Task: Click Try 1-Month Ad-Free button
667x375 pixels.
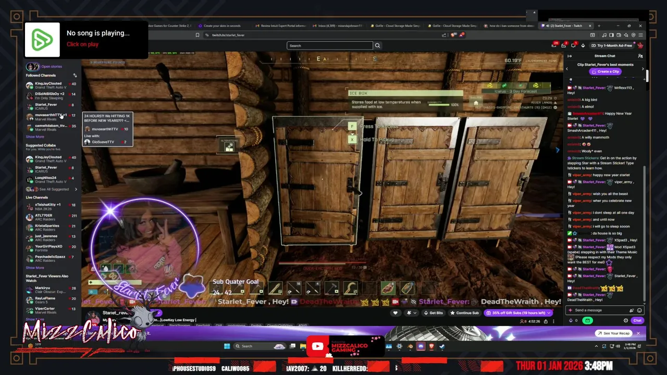Action: pyautogui.click(x=612, y=46)
